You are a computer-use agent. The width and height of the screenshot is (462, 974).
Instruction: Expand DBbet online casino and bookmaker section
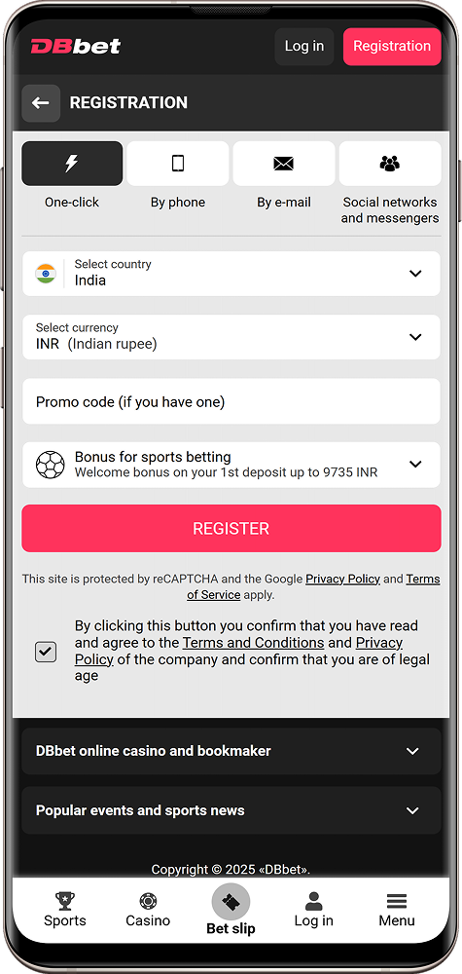pos(231,751)
